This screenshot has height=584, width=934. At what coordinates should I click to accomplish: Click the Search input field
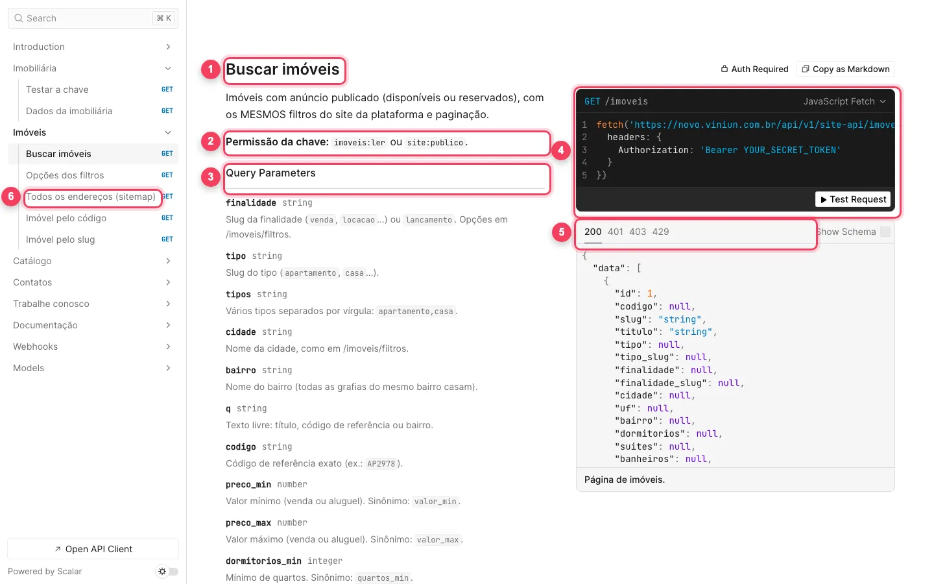pos(93,18)
